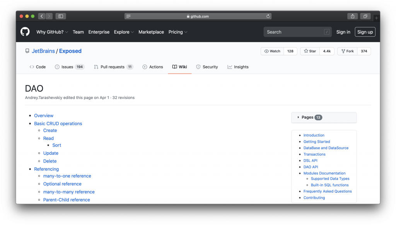Open DSL API wiki page
The width and height of the screenshot is (396, 225).
click(x=311, y=160)
